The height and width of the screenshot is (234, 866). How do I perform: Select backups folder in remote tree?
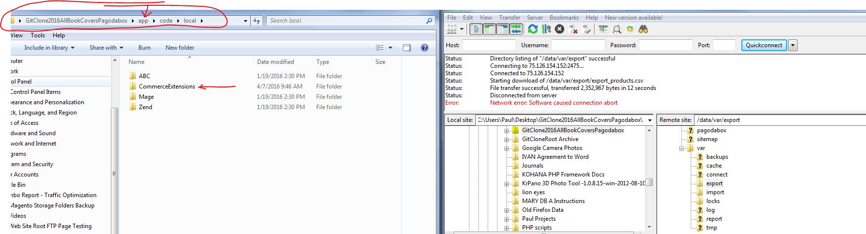pos(717,157)
